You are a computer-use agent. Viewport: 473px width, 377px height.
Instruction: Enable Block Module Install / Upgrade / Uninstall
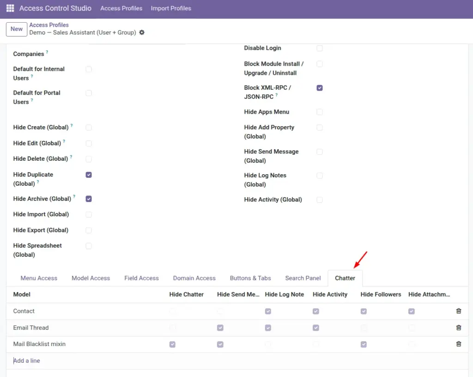(x=320, y=64)
